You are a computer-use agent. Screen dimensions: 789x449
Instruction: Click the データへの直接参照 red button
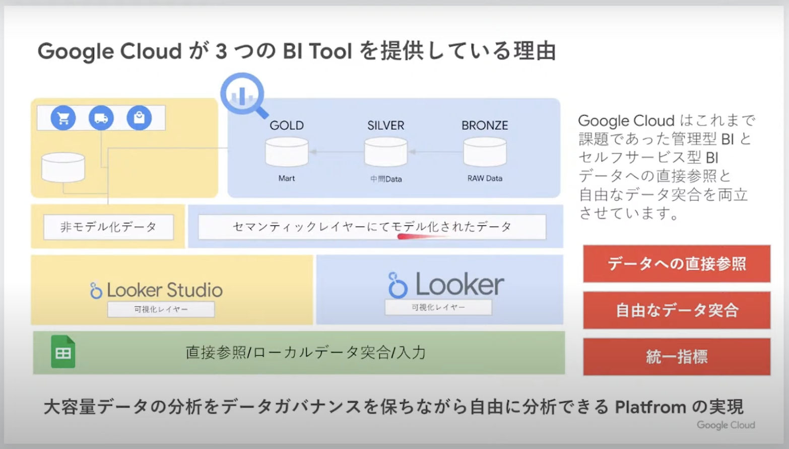pos(677,264)
